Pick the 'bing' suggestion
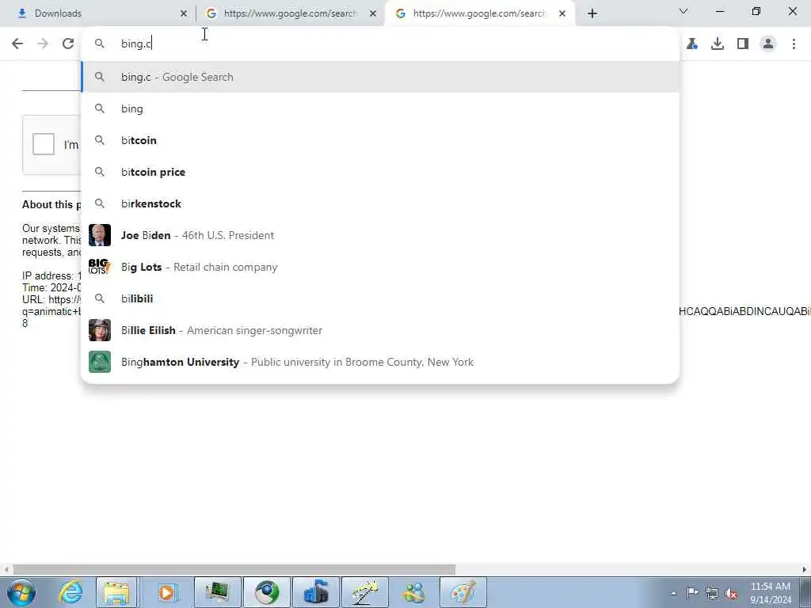The width and height of the screenshot is (811, 608). click(380, 108)
